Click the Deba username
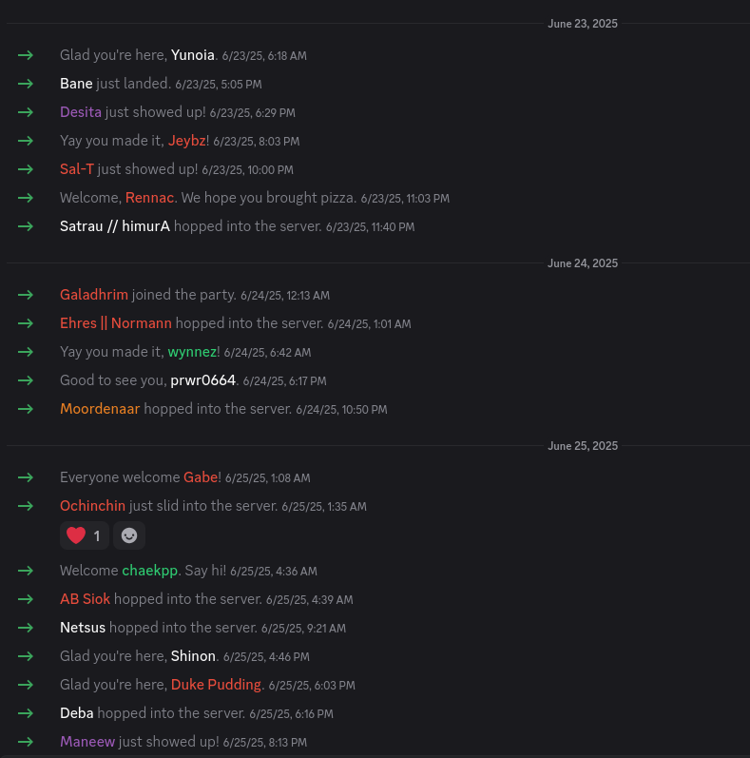 76,713
